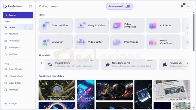Click the Renderforest logo
Image resolution: width=196 pixels, height=110 pixels.
[x=14, y=6]
